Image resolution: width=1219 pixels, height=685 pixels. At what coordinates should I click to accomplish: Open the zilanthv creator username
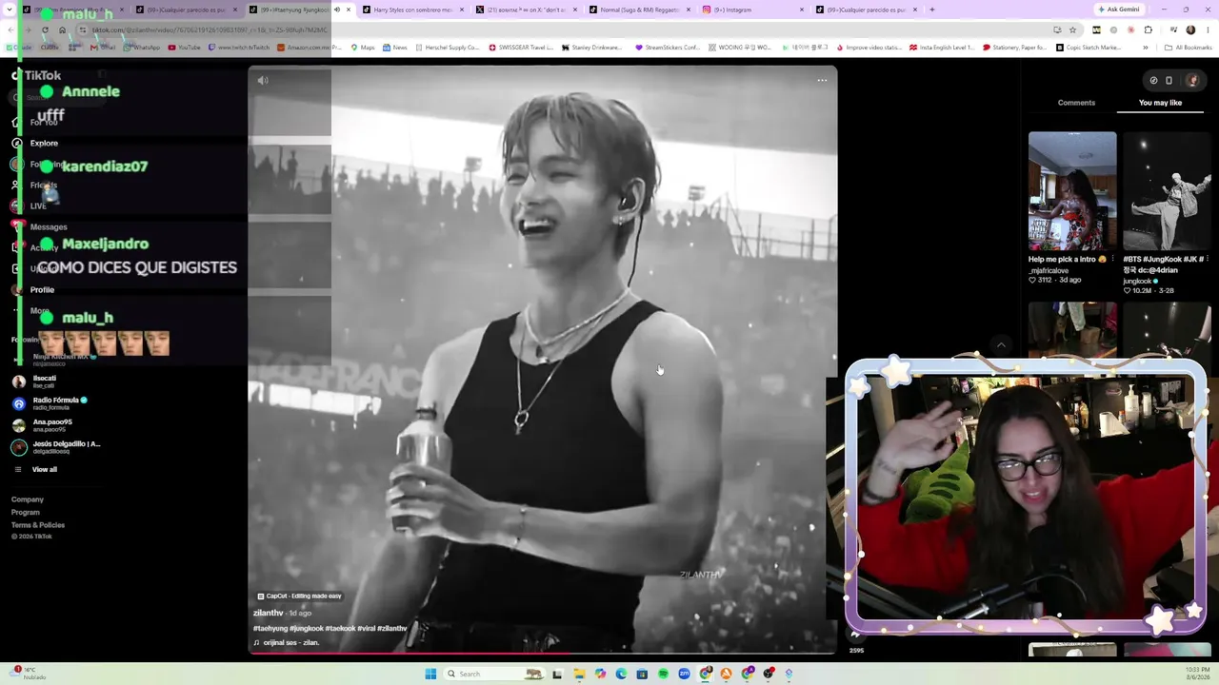pos(269,614)
